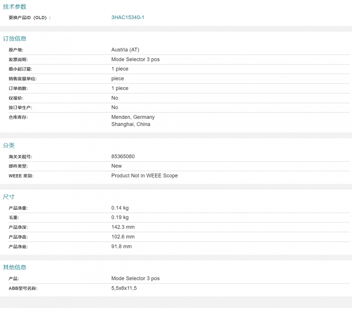Open the 3HAC15340-1 replacement product link
The height and width of the screenshot is (317, 352).
[128, 18]
